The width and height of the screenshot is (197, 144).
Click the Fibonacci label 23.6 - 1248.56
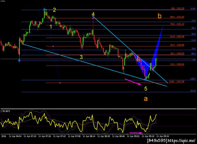(x=177, y=64)
